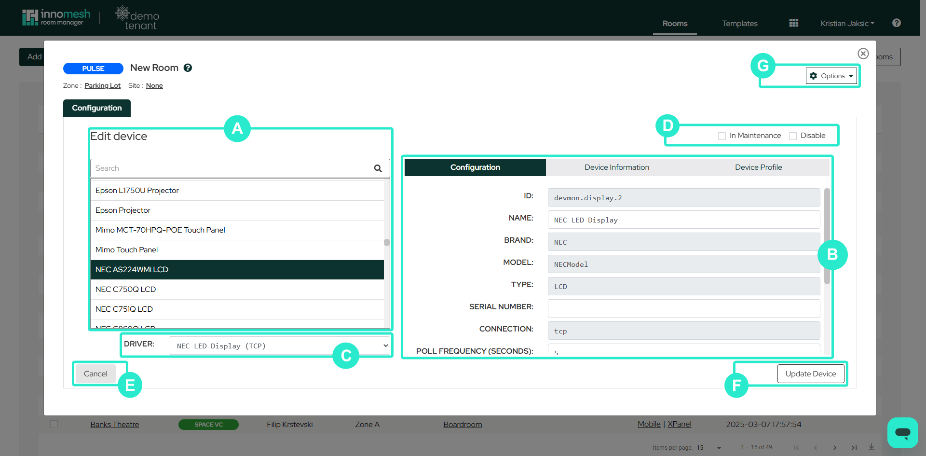Image resolution: width=926 pixels, height=456 pixels.
Task: Select Mimo Touch Panel in list
Action: [237, 250]
